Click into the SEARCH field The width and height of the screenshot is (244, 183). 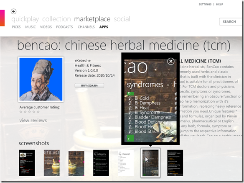click(x=231, y=22)
